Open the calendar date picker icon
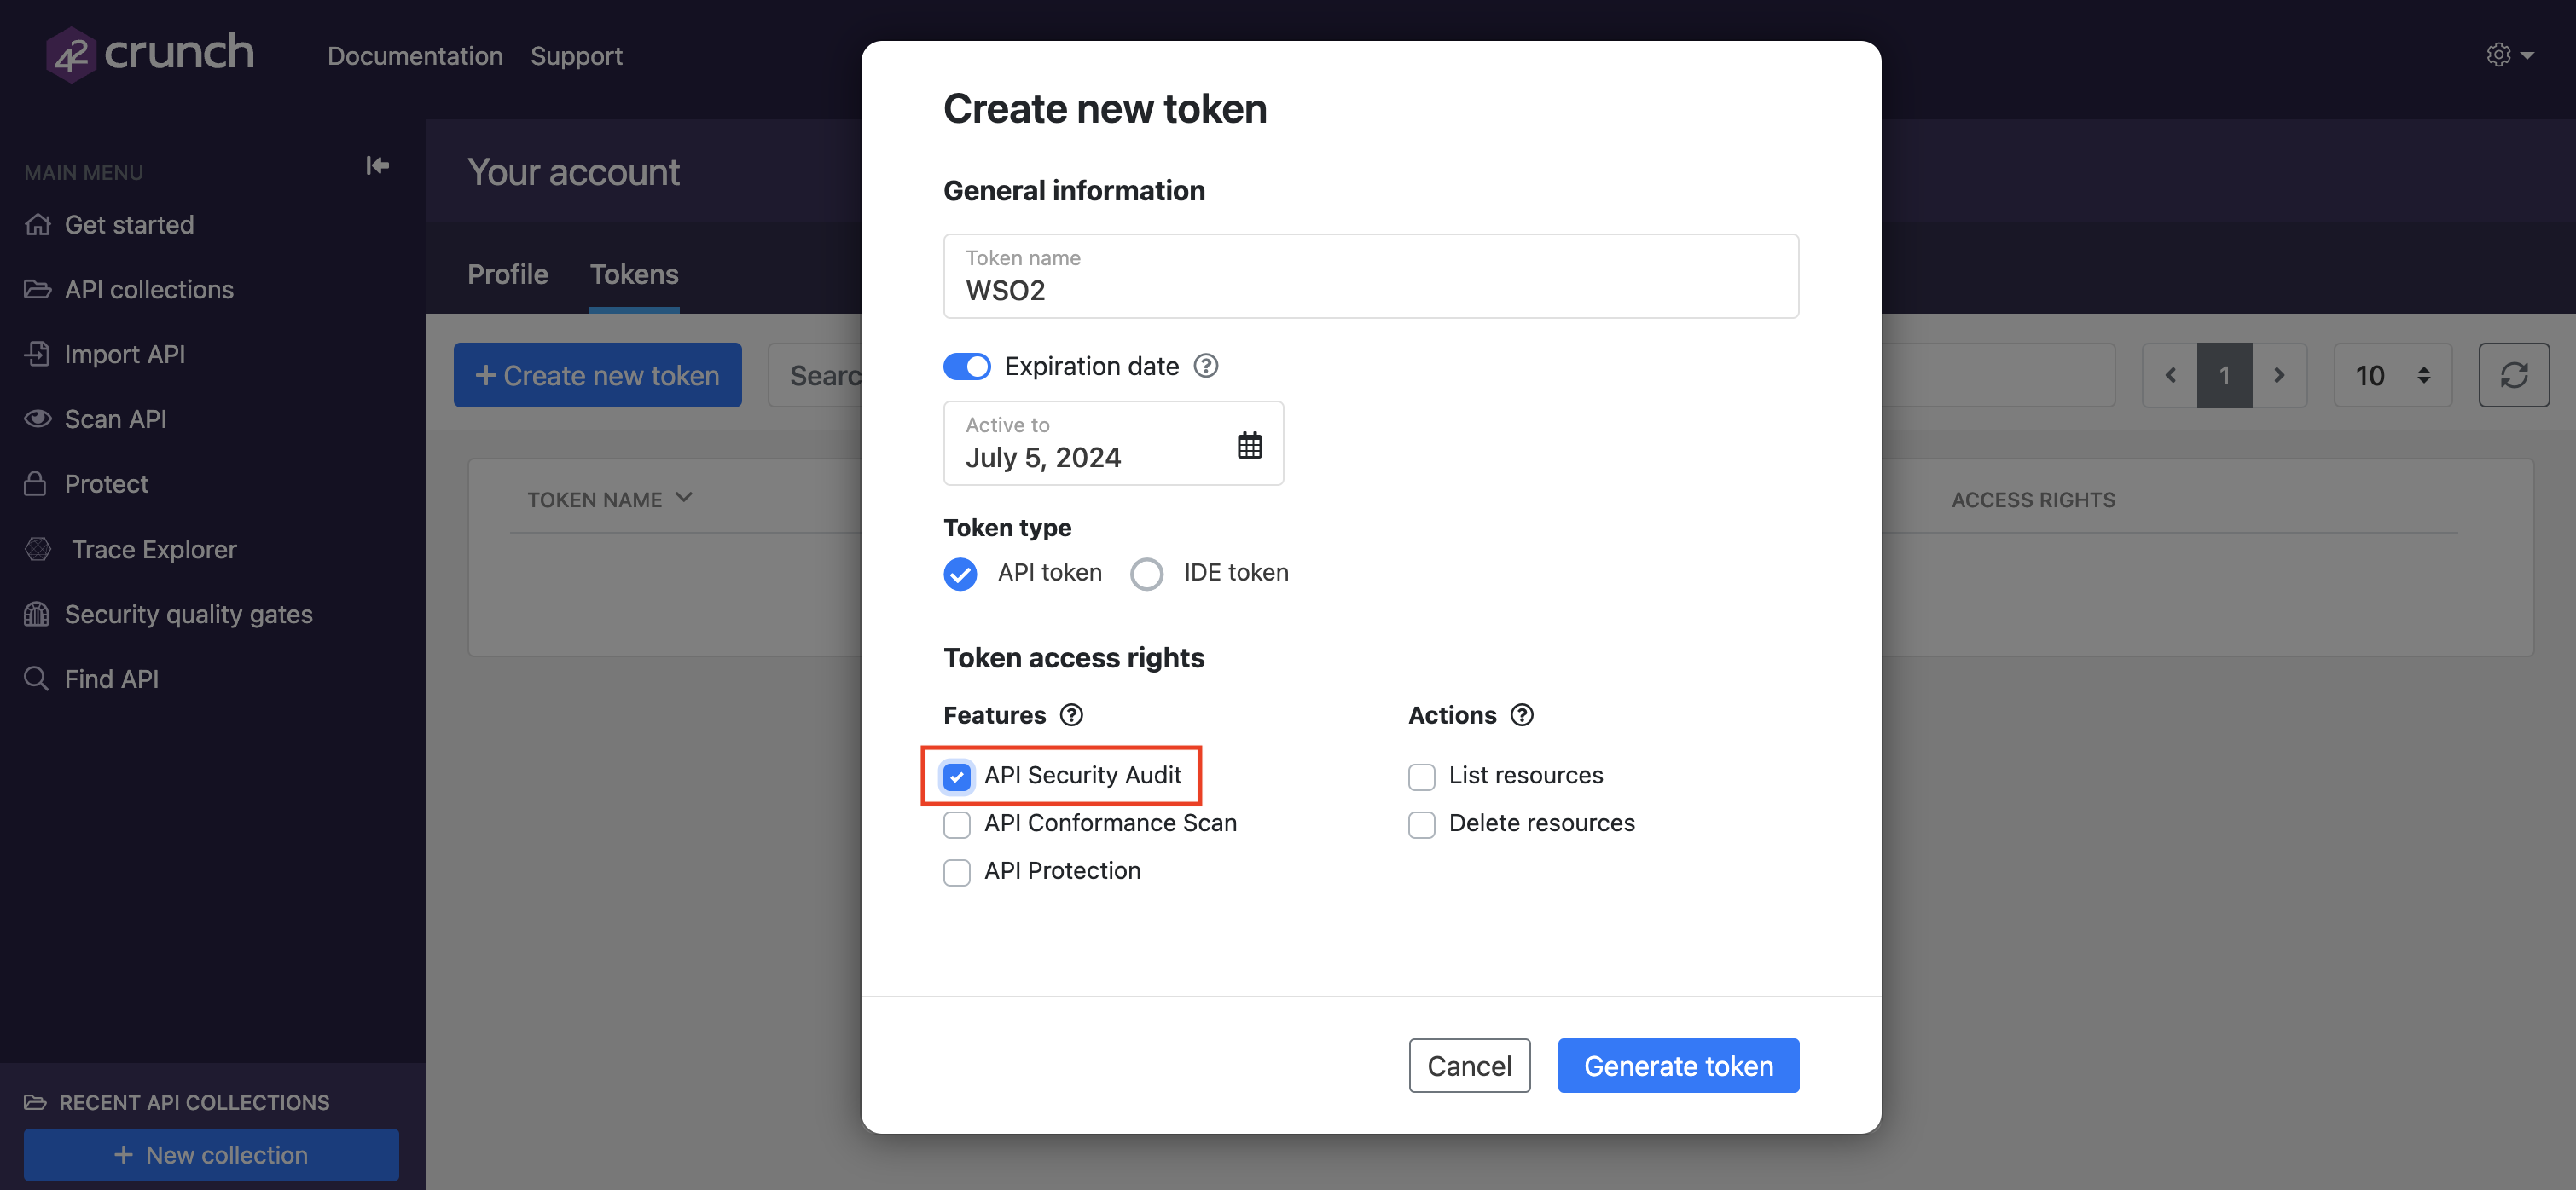 click(x=1249, y=445)
